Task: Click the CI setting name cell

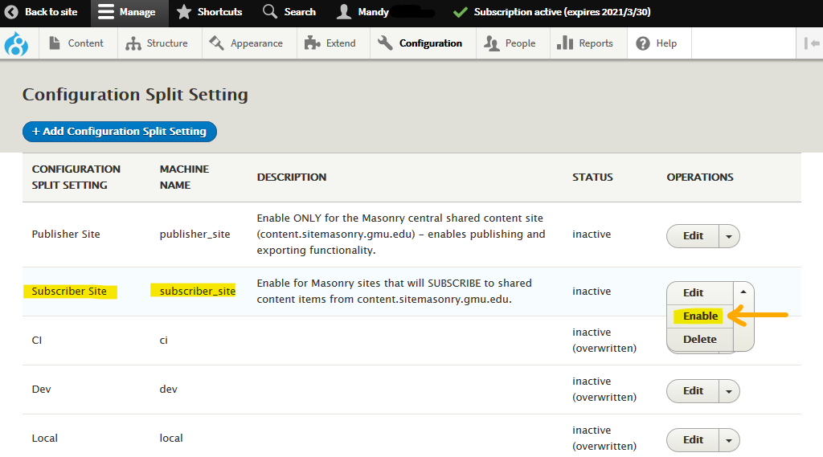Action: [37, 340]
